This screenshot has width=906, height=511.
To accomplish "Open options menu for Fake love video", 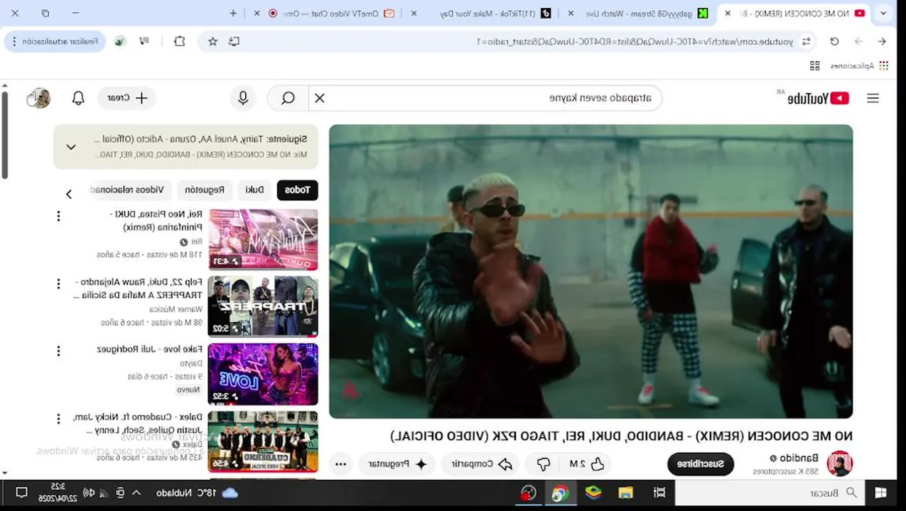I will pos(58,351).
